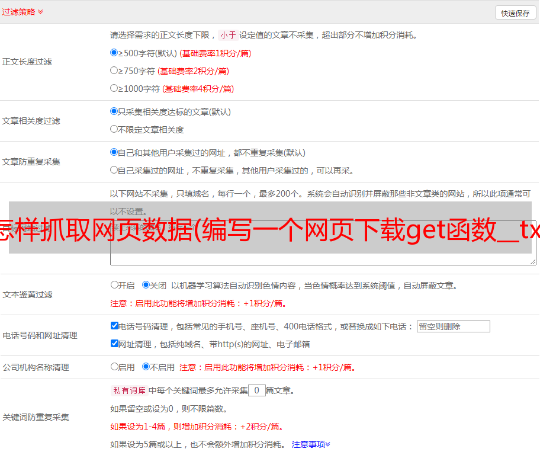This screenshot has height=455, width=540.
Task: Click the keyword article count field
Action: tap(256, 390)
